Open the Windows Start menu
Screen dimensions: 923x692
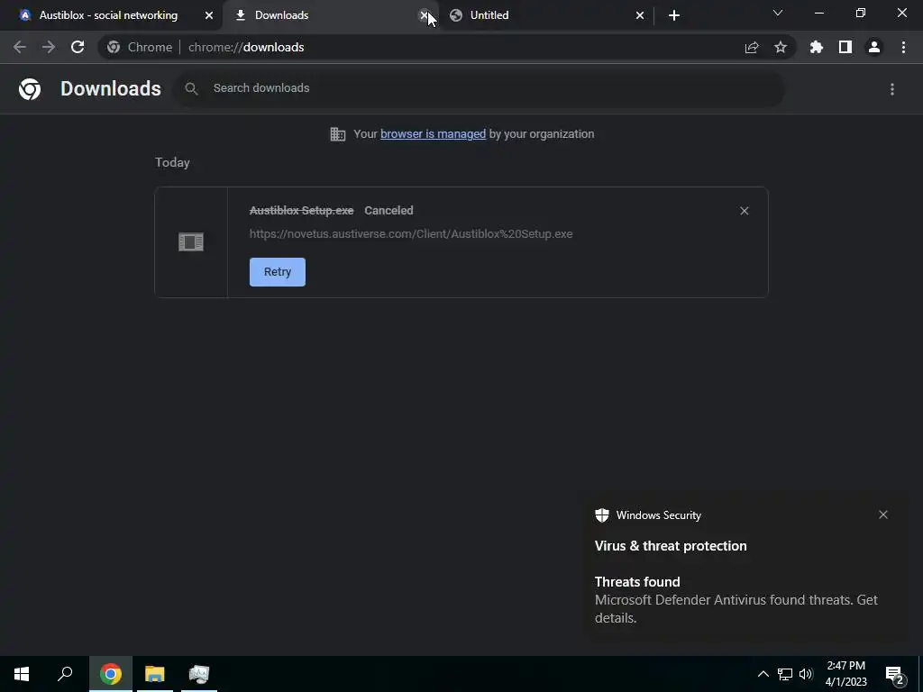[x=22, y=674]
